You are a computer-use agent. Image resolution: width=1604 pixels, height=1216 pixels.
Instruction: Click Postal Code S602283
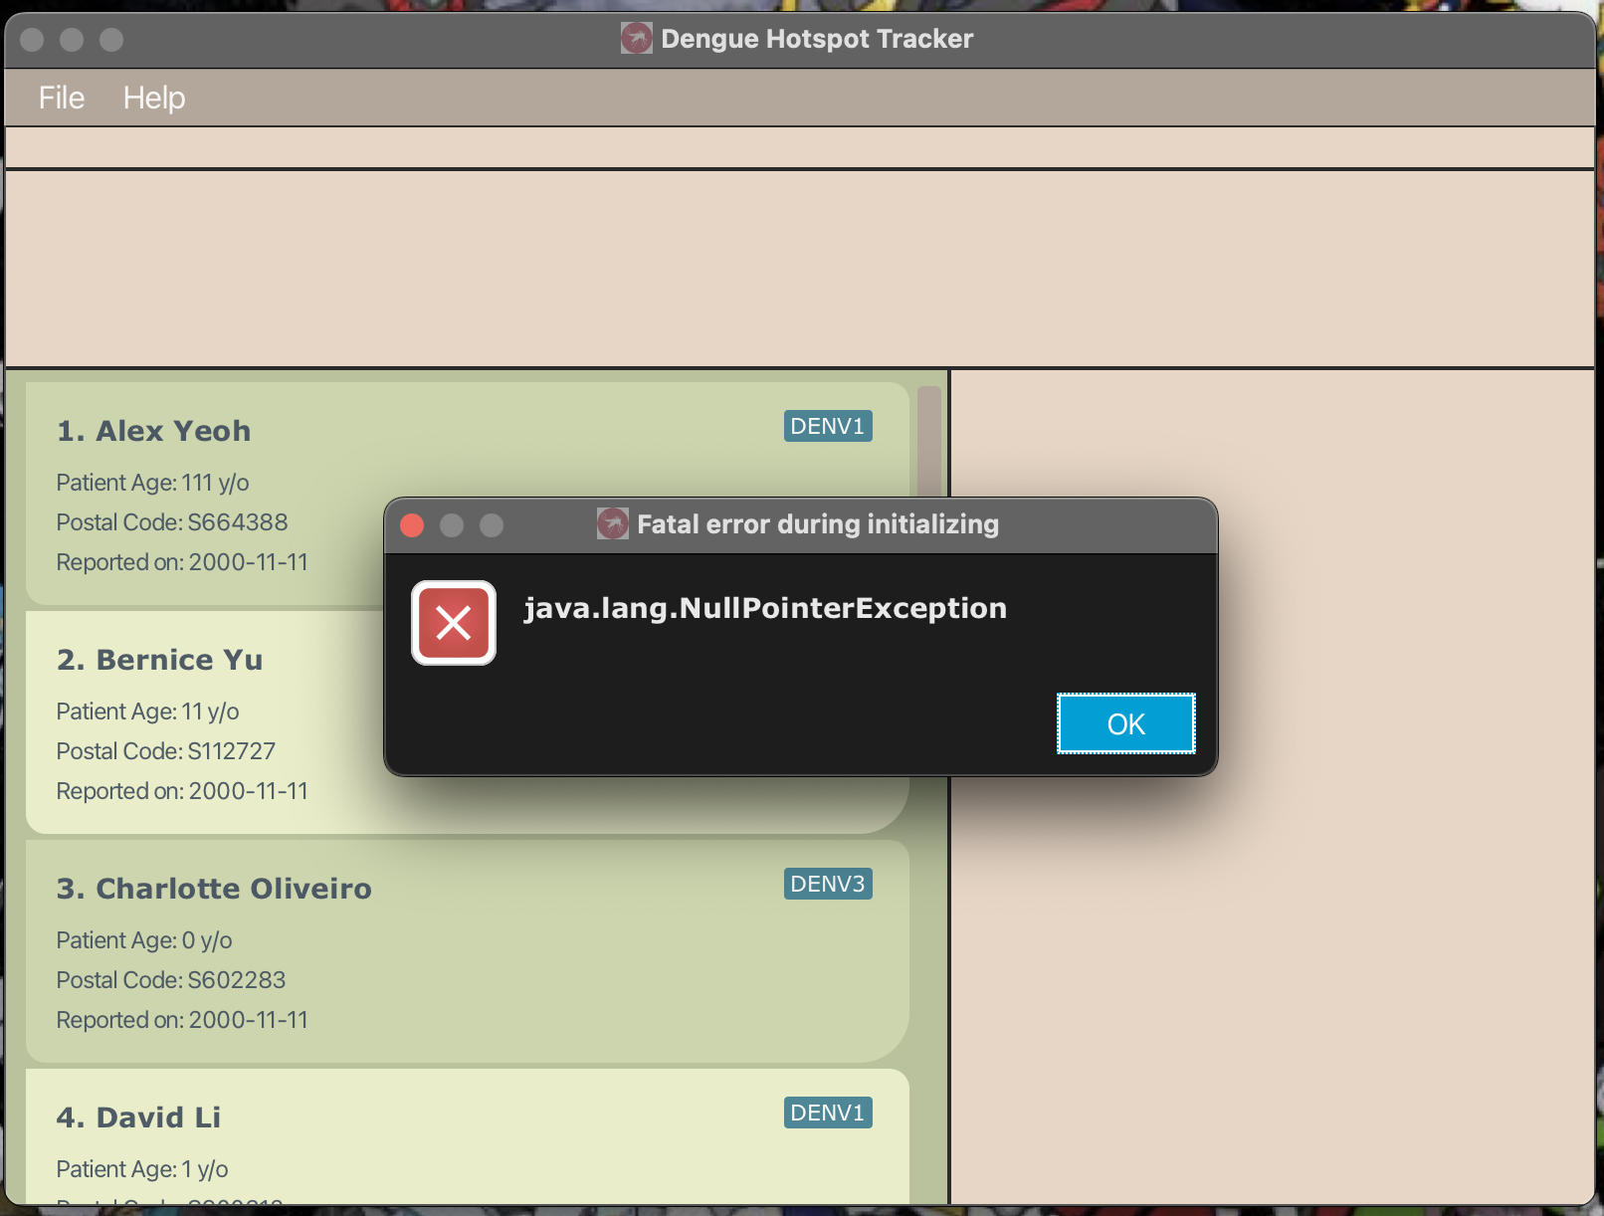coord(171,980)
